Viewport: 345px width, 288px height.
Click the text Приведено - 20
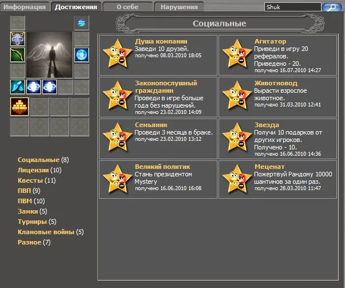(277, 64)
